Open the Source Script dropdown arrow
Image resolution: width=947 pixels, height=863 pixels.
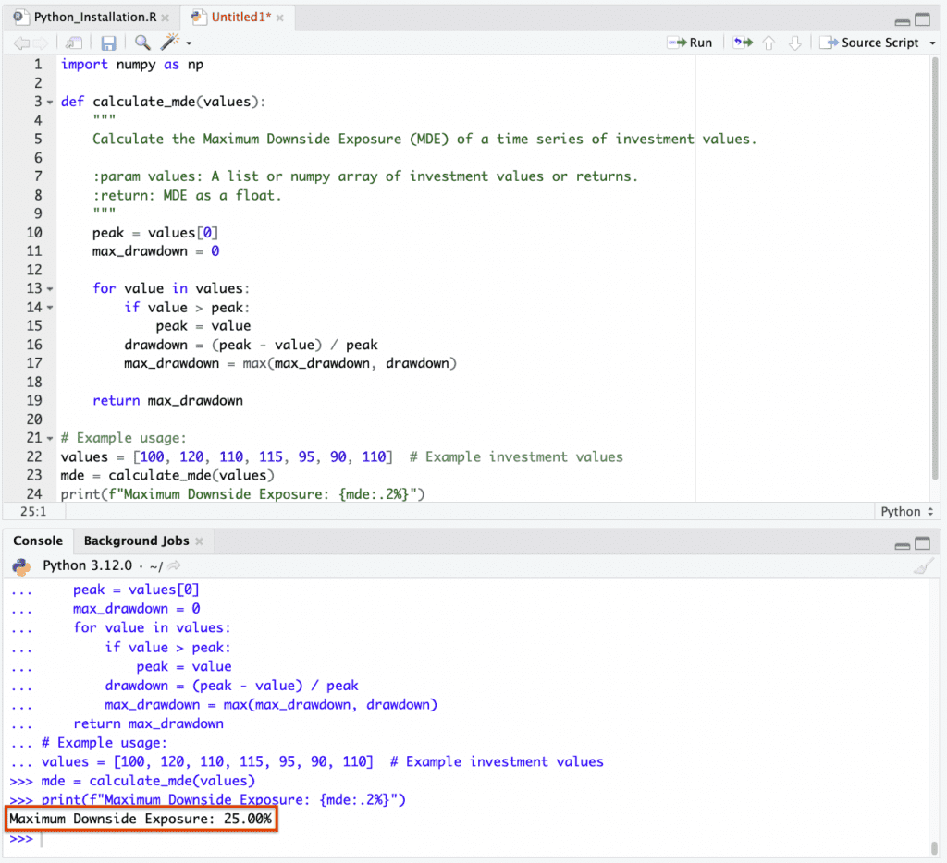pyautogui.click(x=932, y=43)
